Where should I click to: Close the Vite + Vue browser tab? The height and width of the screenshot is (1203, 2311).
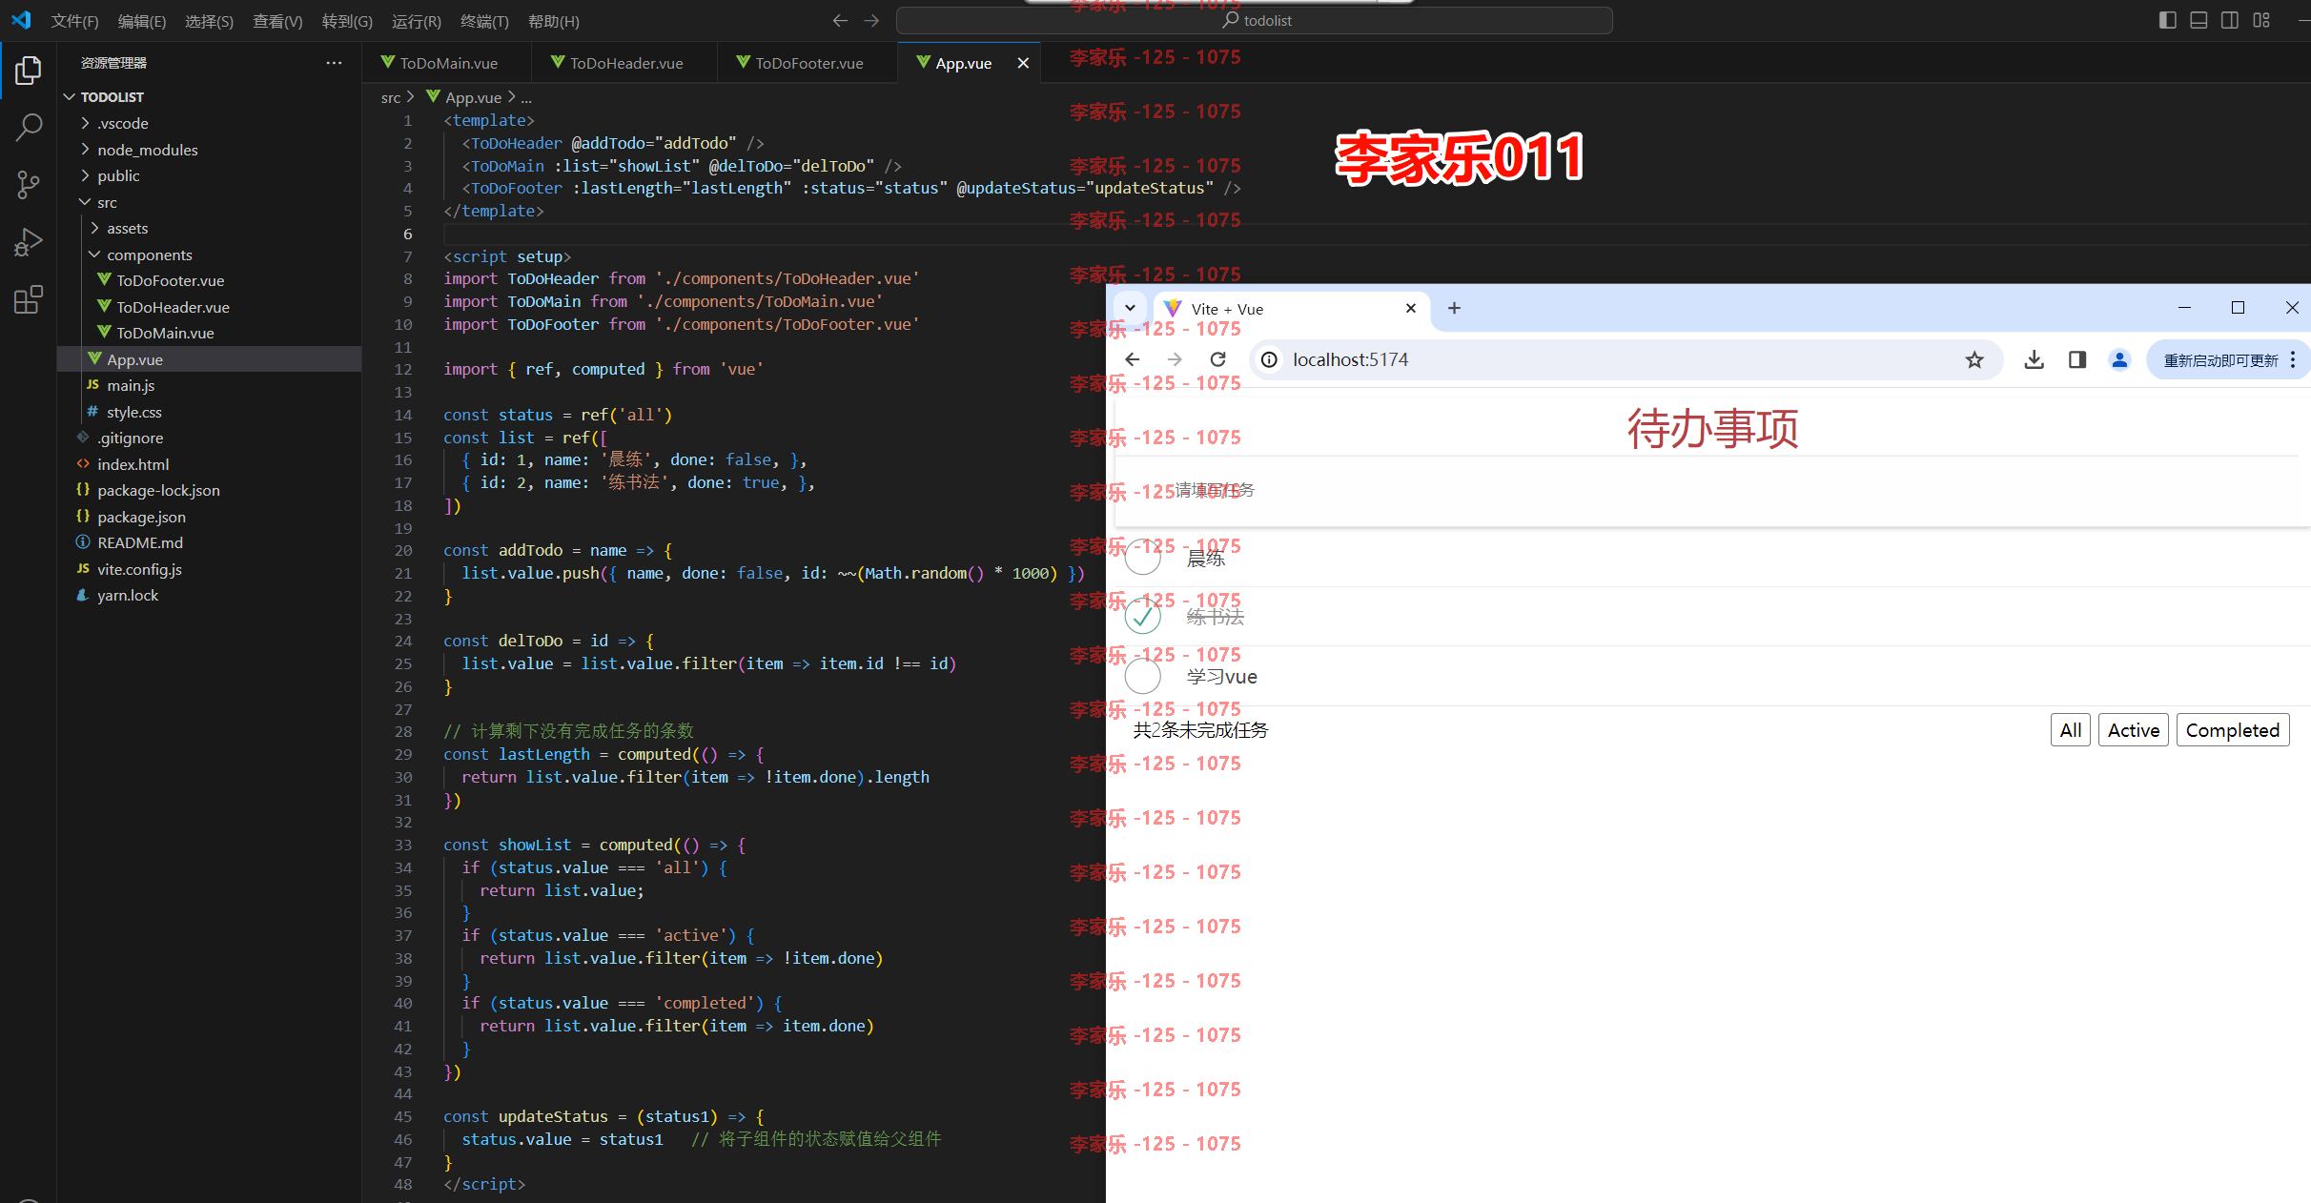pos(1411,308)
